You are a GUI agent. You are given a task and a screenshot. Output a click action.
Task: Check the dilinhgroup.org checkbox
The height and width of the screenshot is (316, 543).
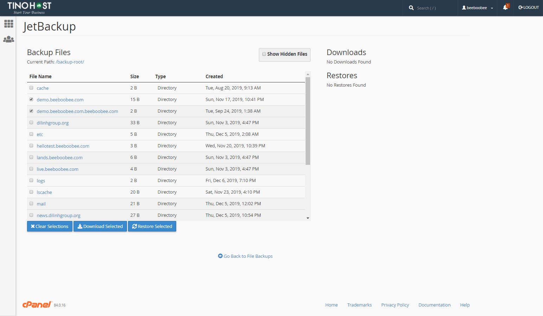point(31,122)
